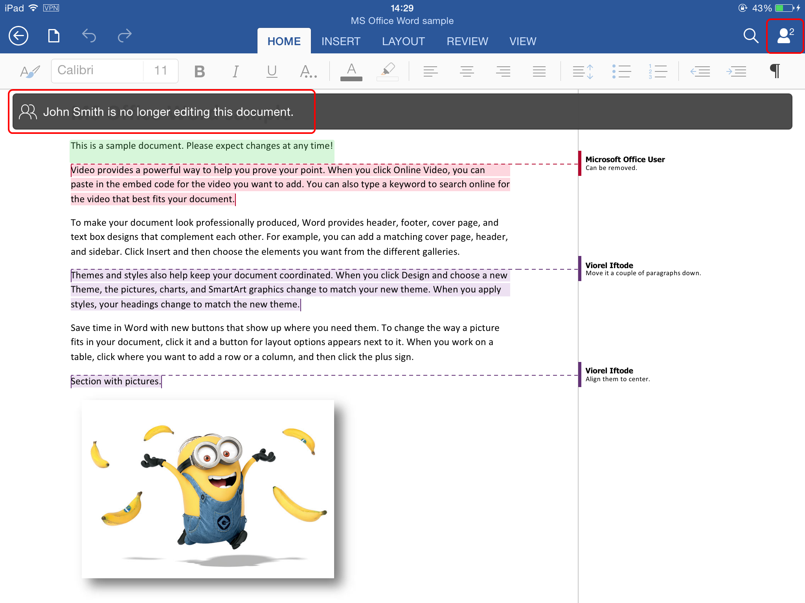The image size is (805, 603).
Task: Switch to the LAYOUT tab
Action: tap(403, 41)
